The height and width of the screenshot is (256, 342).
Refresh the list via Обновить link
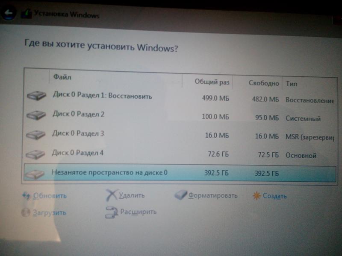pos(50,196)
